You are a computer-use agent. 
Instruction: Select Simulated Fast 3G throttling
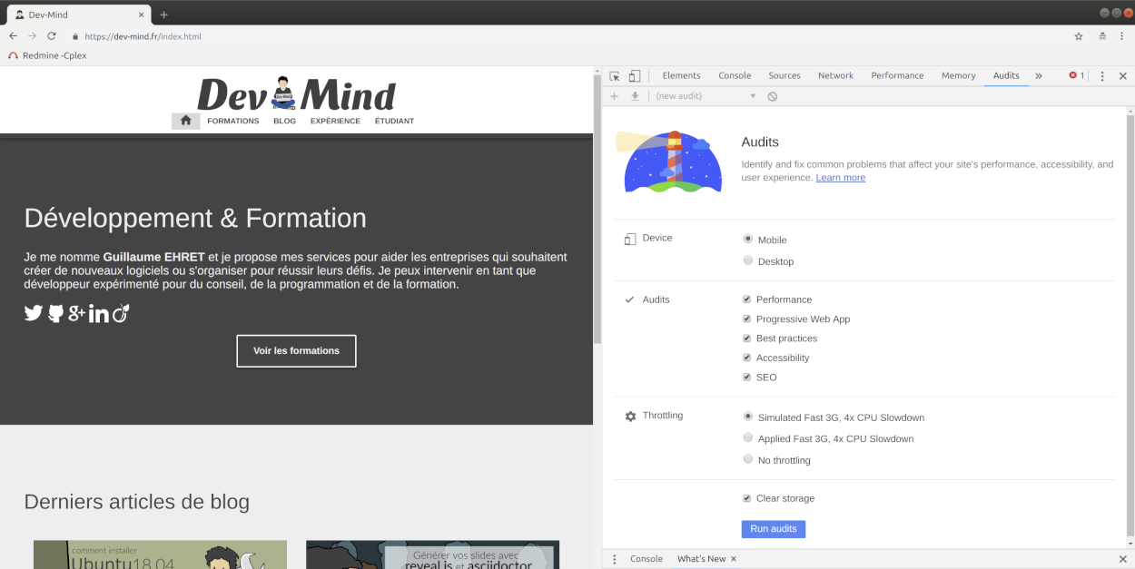pyautogui.click(x=748, y=417)
